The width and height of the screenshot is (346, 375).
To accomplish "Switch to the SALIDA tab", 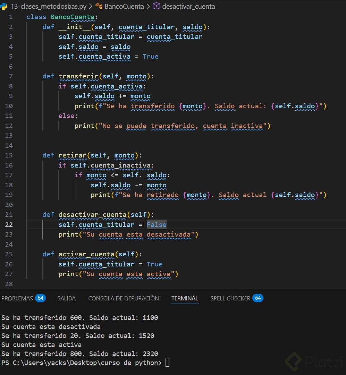I will click(66, 298).
